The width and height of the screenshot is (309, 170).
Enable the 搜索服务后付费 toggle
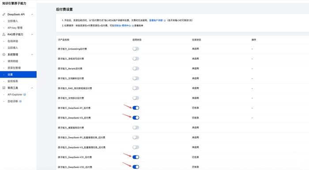click(x=136, y=128)
